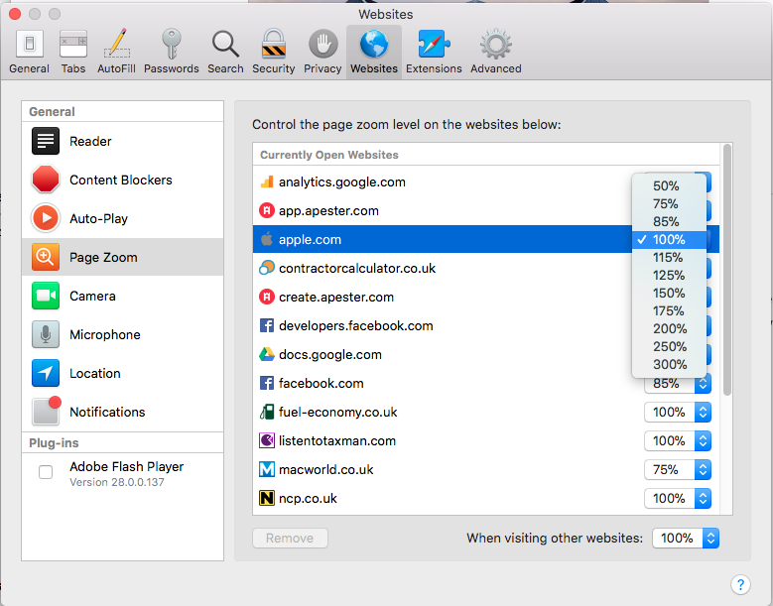Screen dimensions: 773x606
Task: Select the facebook.com row text
Action: [x=321, y=383]
